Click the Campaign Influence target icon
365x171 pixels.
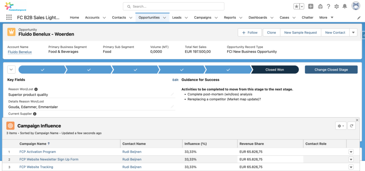coord(10,126)
